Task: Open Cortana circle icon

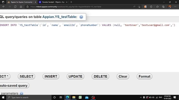Action: [x=55, y=97]
